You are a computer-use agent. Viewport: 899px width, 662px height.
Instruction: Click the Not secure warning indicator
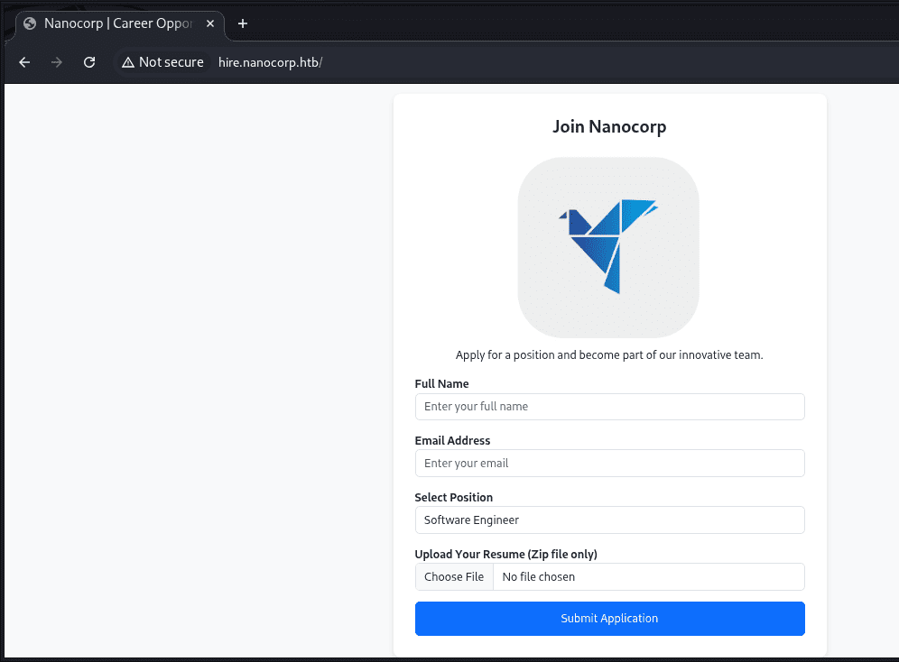tap(163, 62)
